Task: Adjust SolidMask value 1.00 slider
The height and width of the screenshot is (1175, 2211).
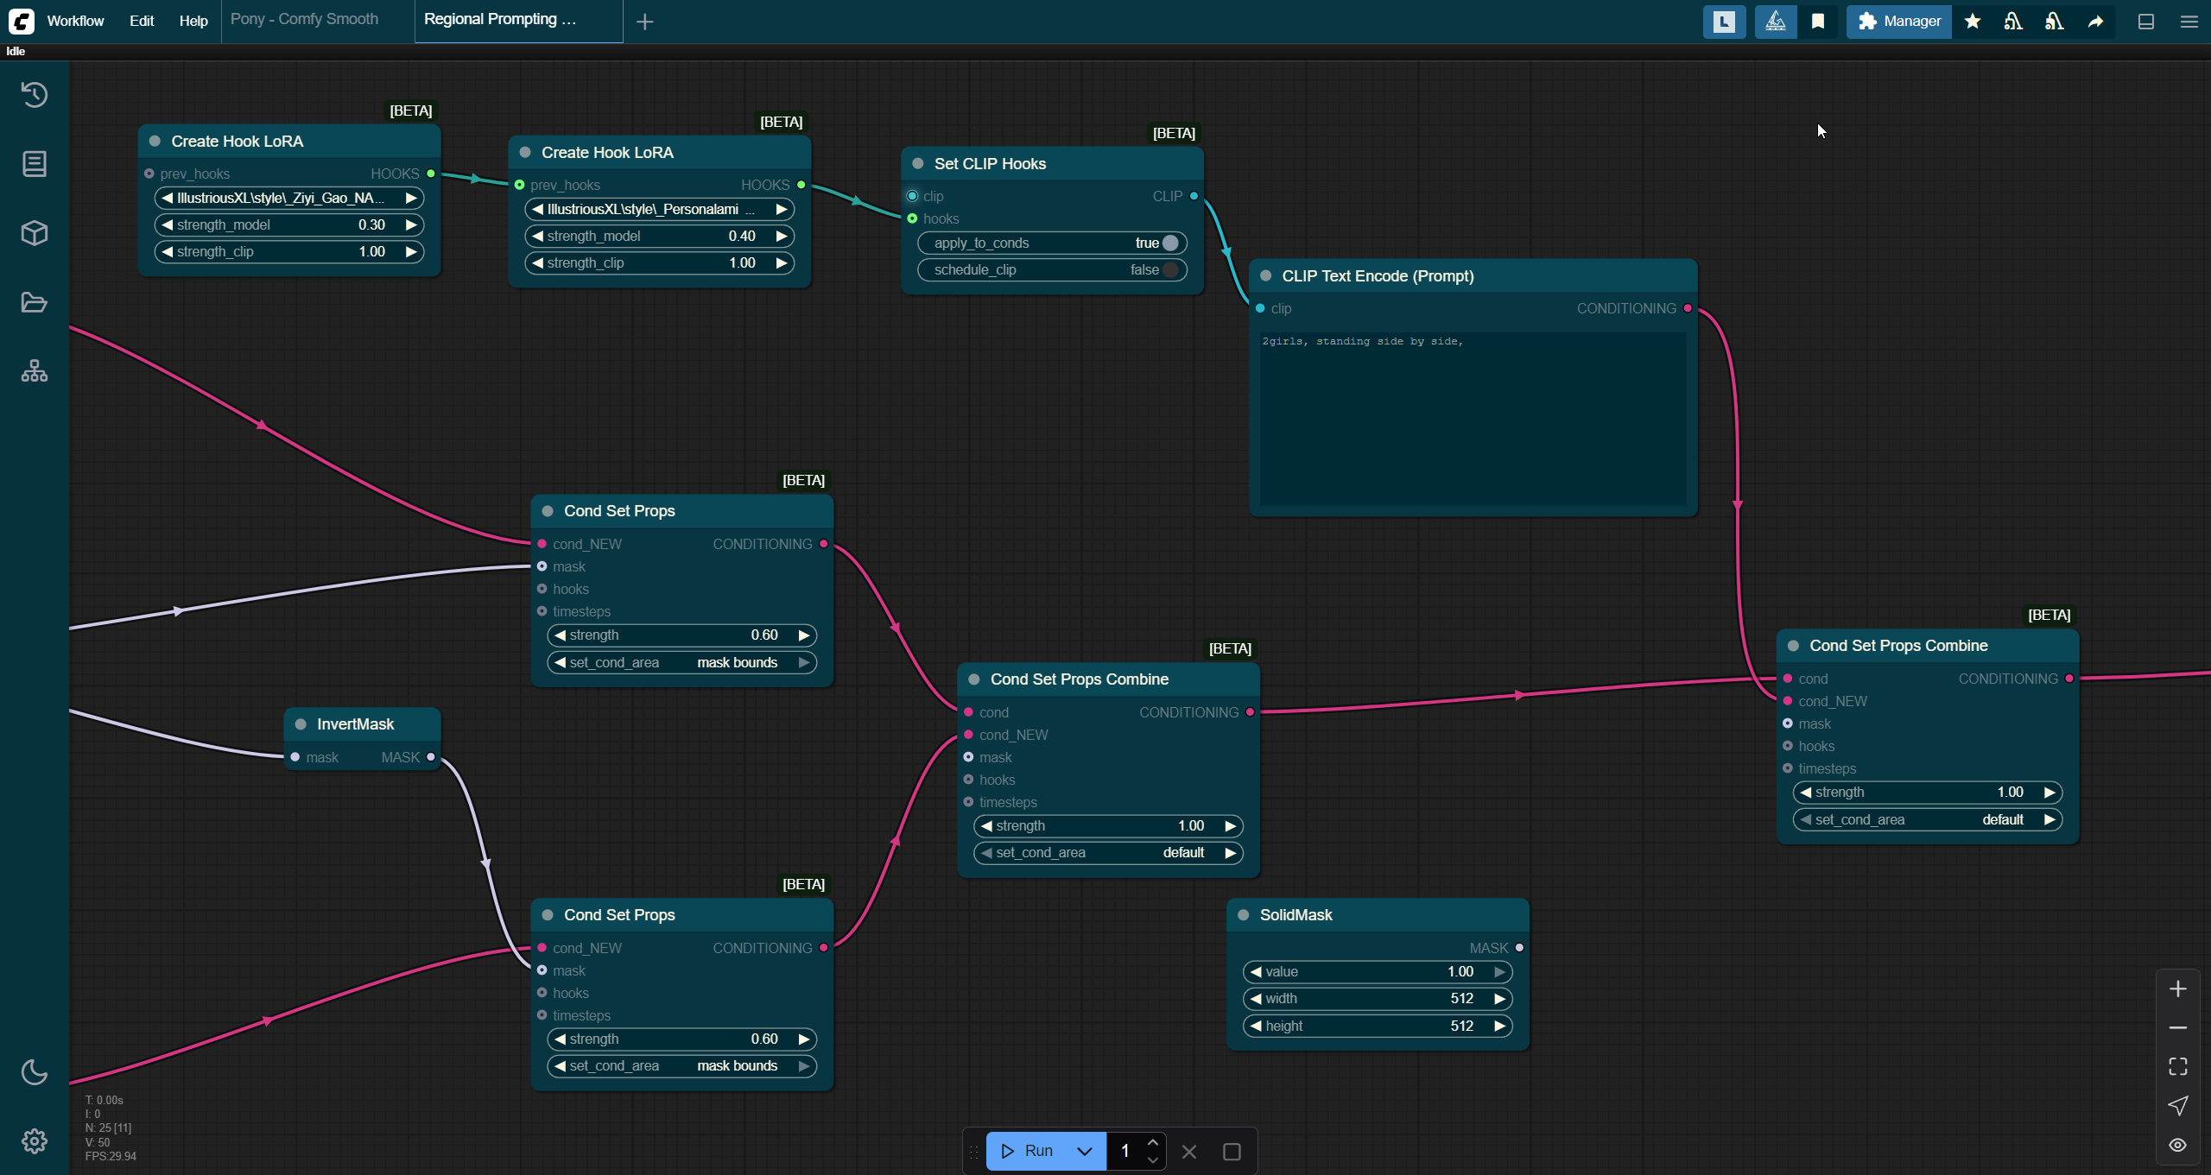Action: (x=1378, y=972)
